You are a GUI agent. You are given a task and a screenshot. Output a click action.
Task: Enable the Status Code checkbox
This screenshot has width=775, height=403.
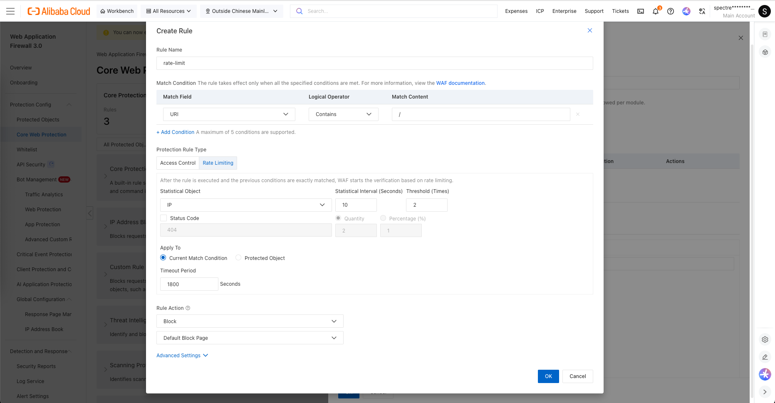[163, 218]
